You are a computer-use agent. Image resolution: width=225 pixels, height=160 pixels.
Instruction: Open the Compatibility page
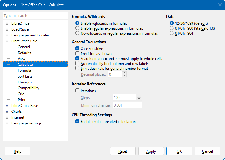[29, 88]
